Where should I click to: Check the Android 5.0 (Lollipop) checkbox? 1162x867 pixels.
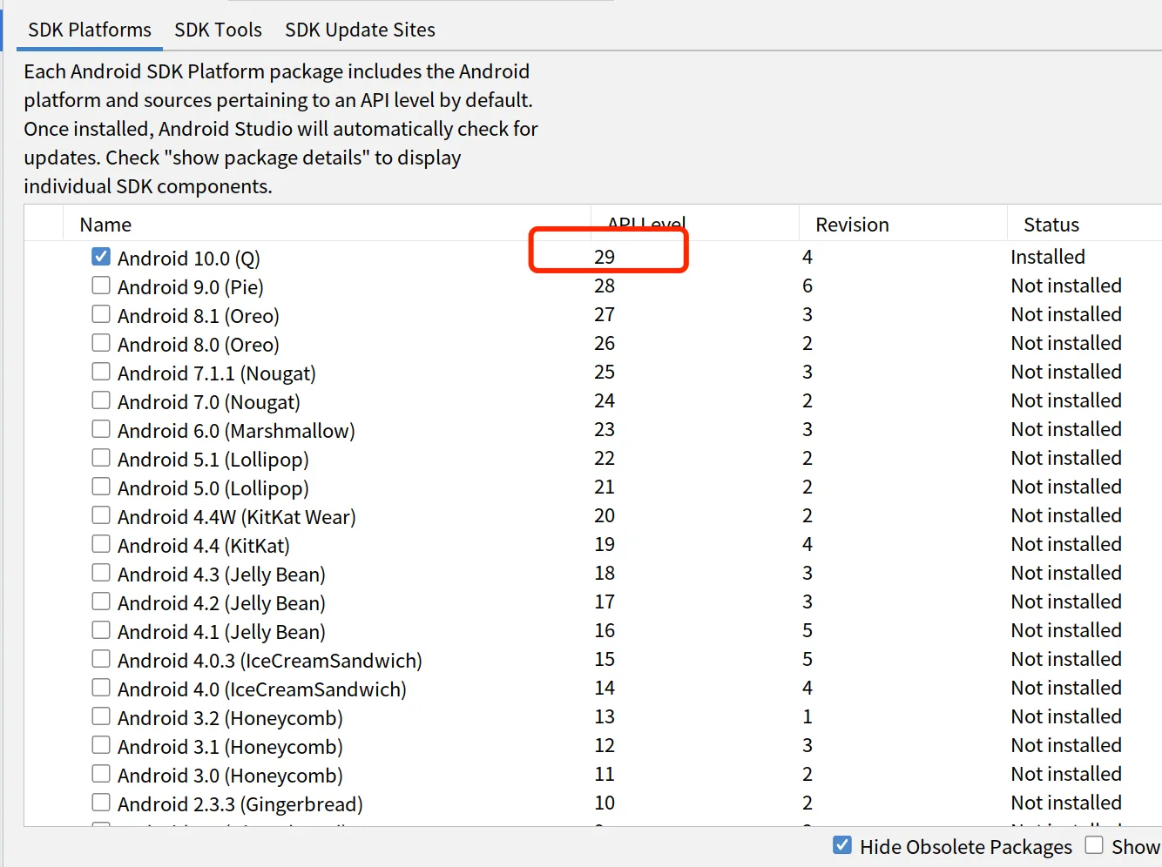(101, 487)
